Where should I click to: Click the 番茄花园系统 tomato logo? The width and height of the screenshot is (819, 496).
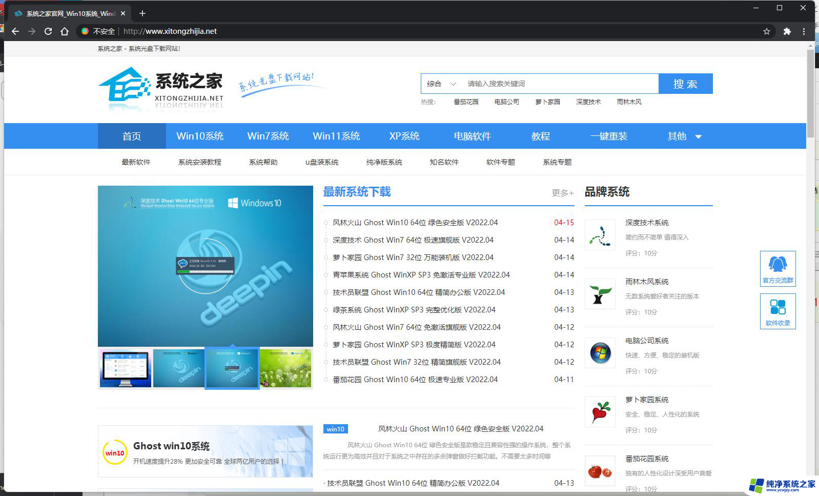click(600, 471)
